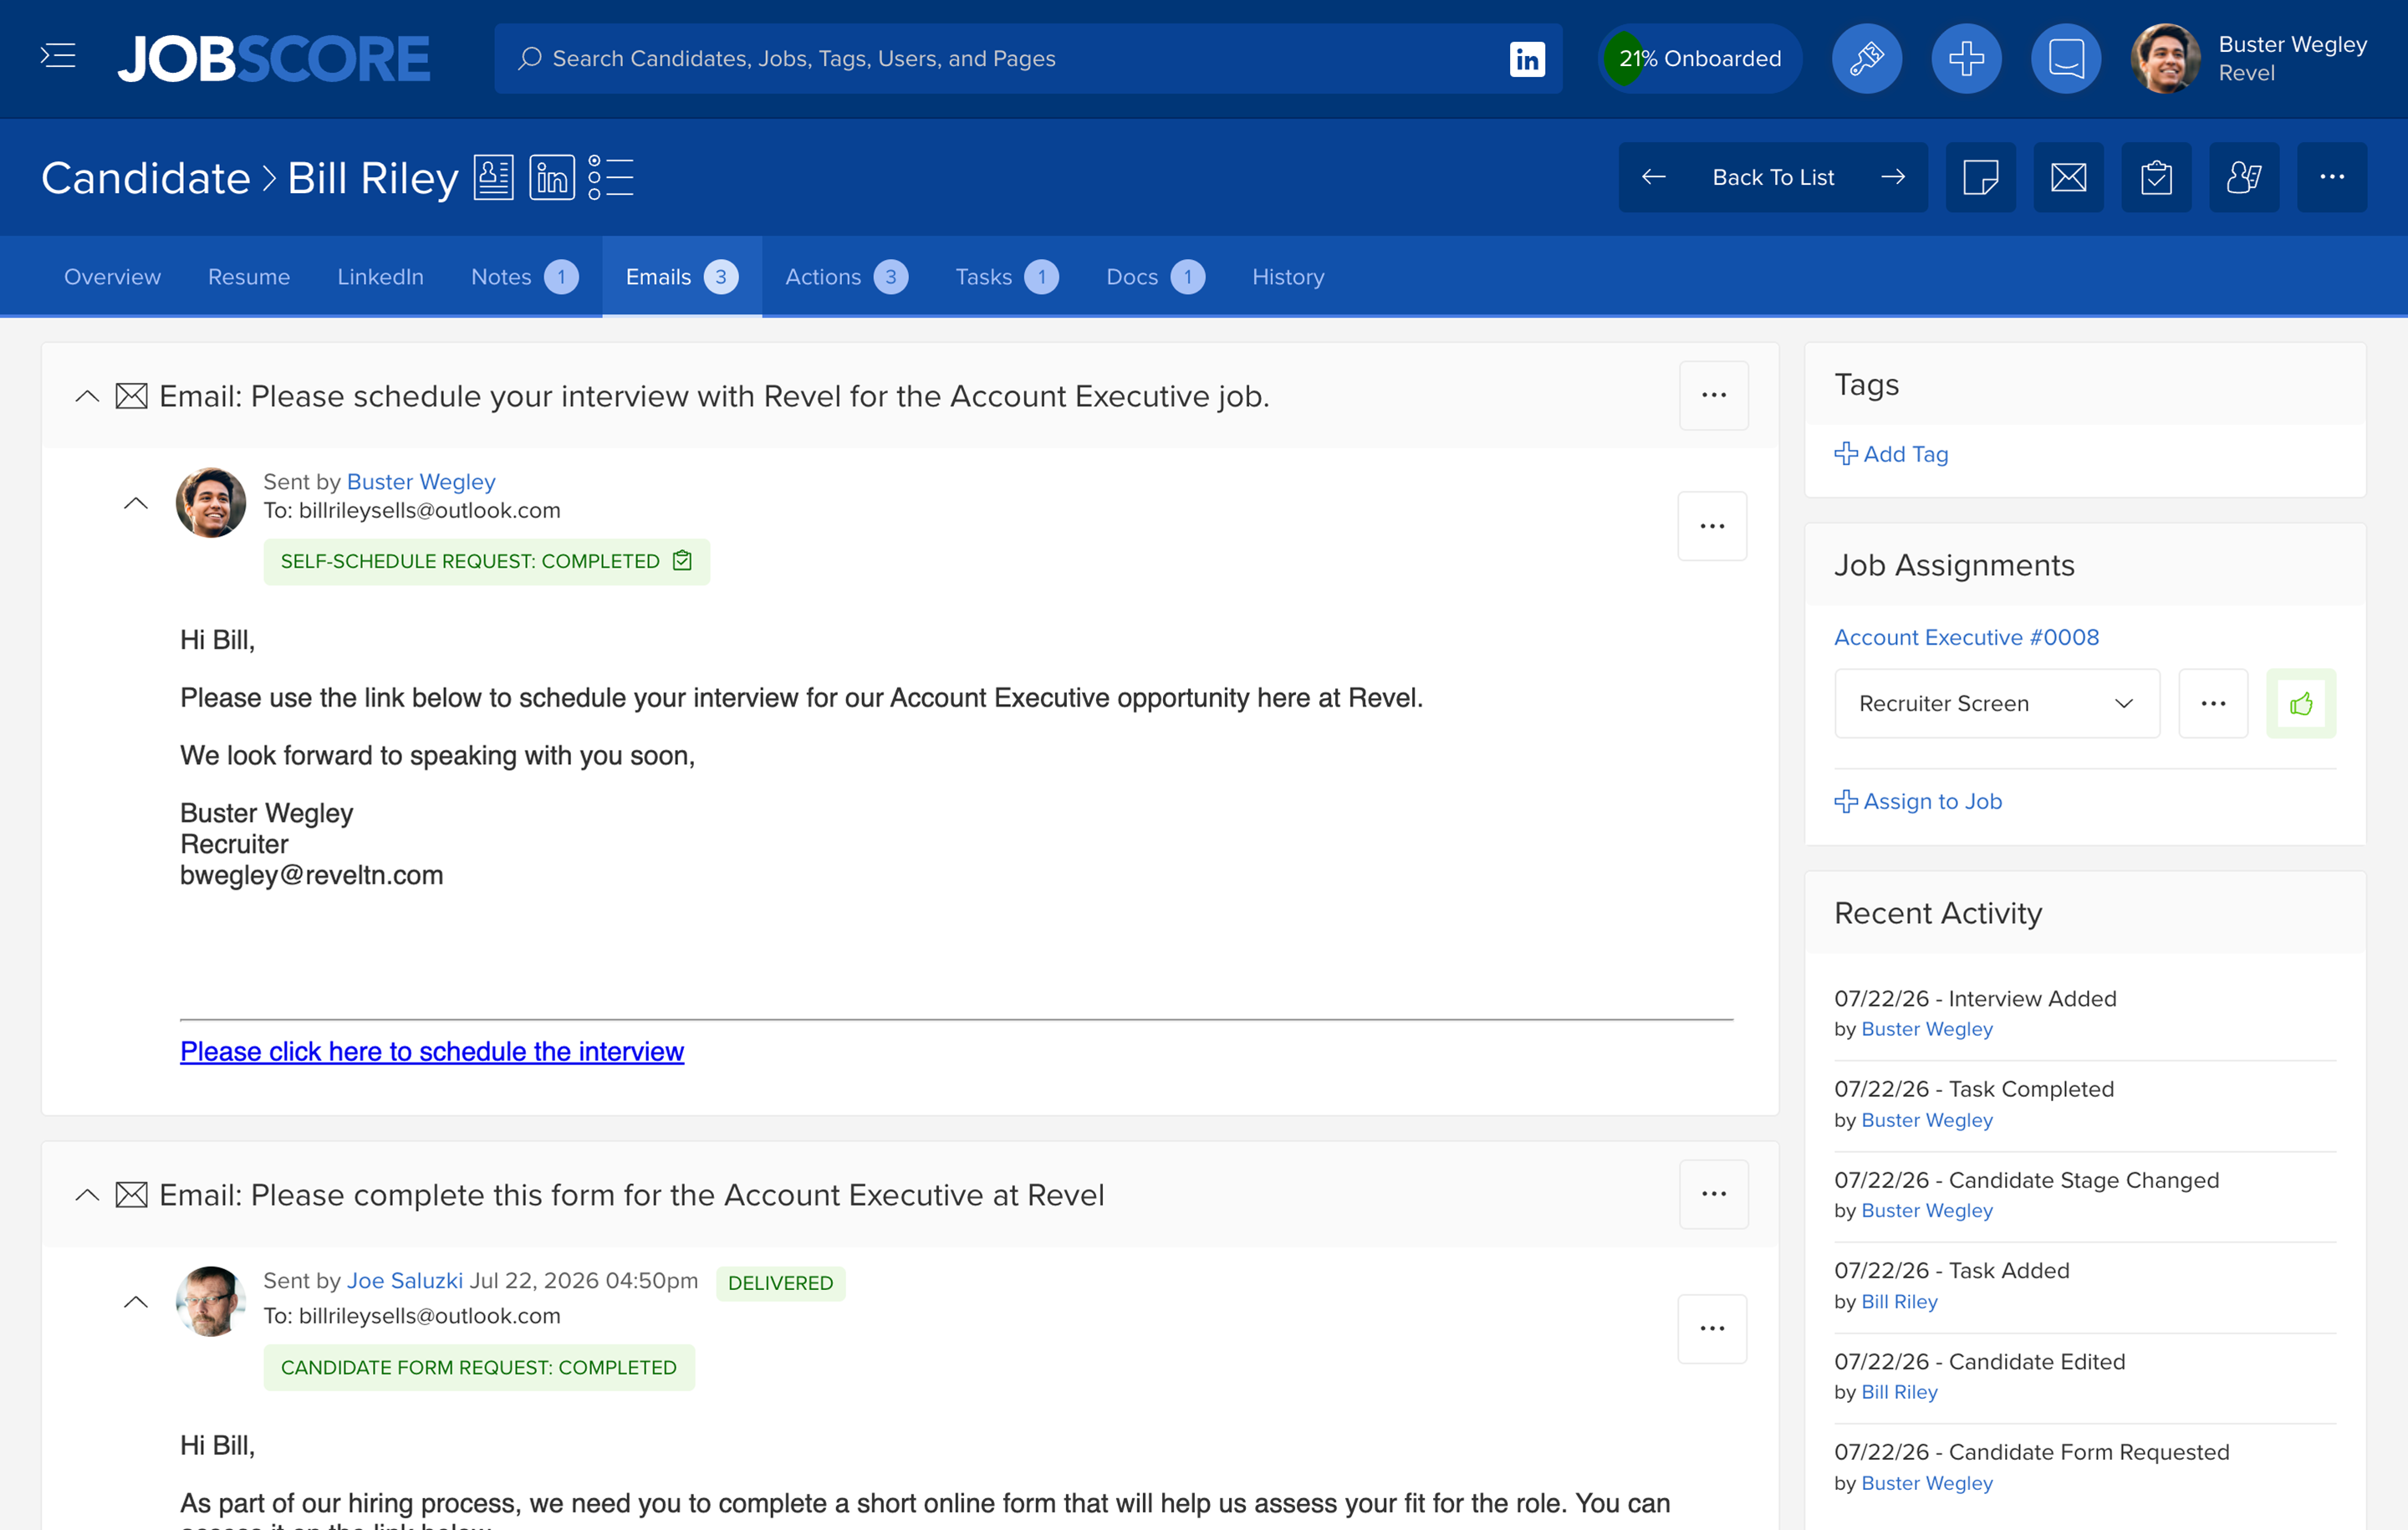Open Bill Riley link under Candidate Edited
The image size is (2408, 1530).
click(x=1899, y=1392)
